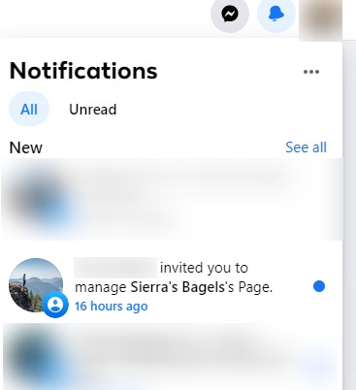The width and height of the screenshot is (356, 390).
Task: Click the Notifications panel heading
Action: (83, 71)
